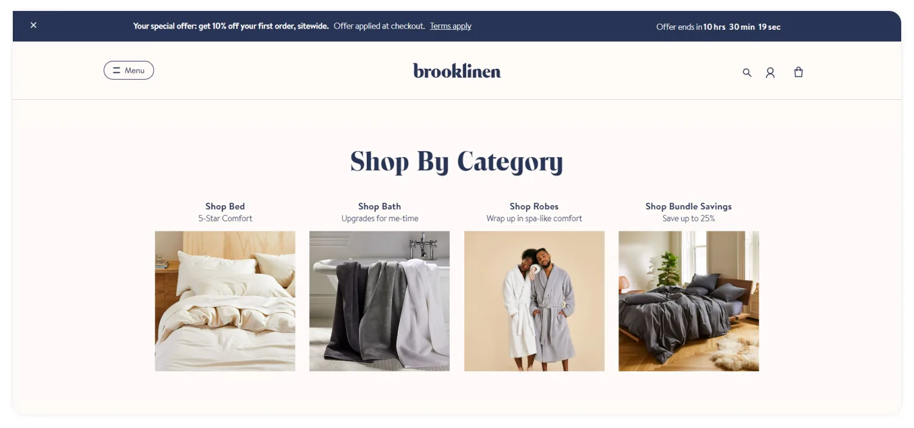Click the hamburger lines icon in Menu
The width and height of the screenshot is (914, 428).
(x=116, y=70)
